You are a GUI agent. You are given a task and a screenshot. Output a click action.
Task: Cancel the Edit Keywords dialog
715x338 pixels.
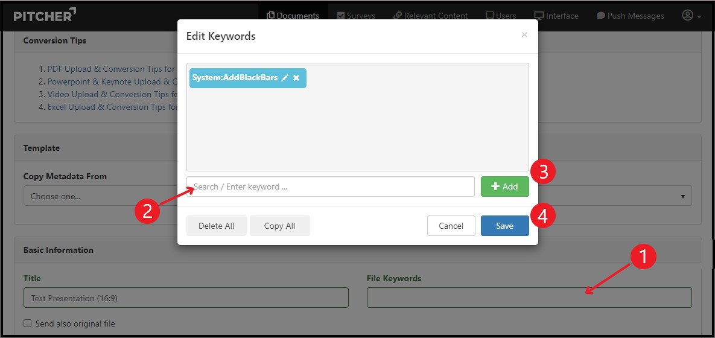point(451,226)
